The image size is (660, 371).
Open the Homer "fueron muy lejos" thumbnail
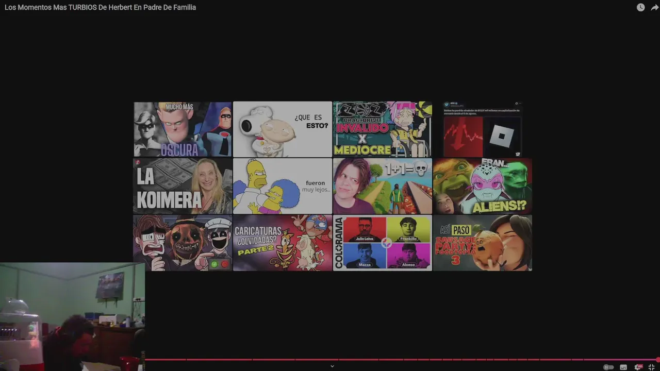coord(283,186)
